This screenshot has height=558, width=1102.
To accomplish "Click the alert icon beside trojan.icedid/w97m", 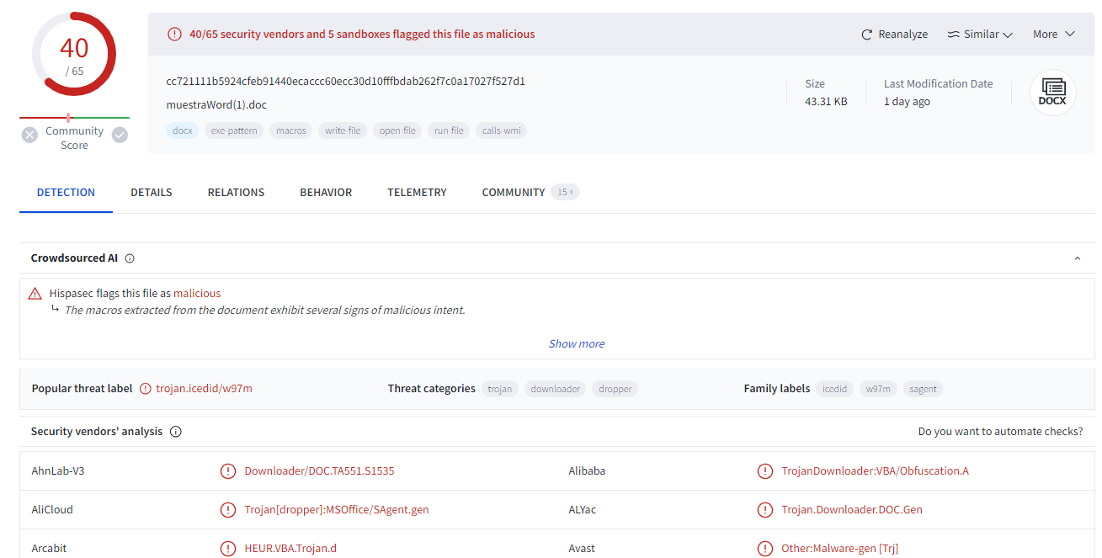I will click(146, 389).
